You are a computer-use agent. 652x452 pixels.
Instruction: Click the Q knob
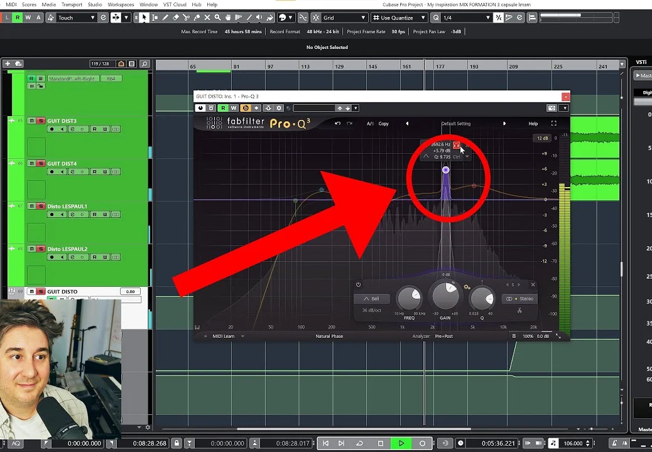click(x=482, y=299)
